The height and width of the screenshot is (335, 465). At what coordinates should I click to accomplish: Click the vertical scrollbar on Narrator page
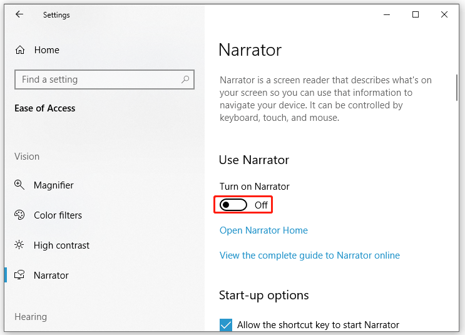pyautogui.click(x=457, y=88)
